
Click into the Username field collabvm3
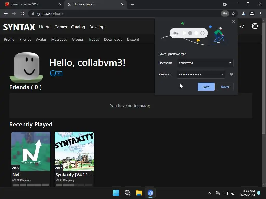coord(205,63)
